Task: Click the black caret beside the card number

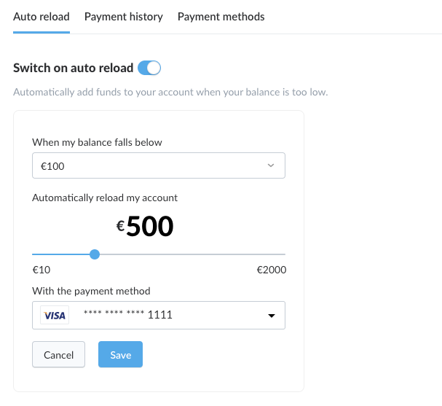Action: click(x=271, y=316)
